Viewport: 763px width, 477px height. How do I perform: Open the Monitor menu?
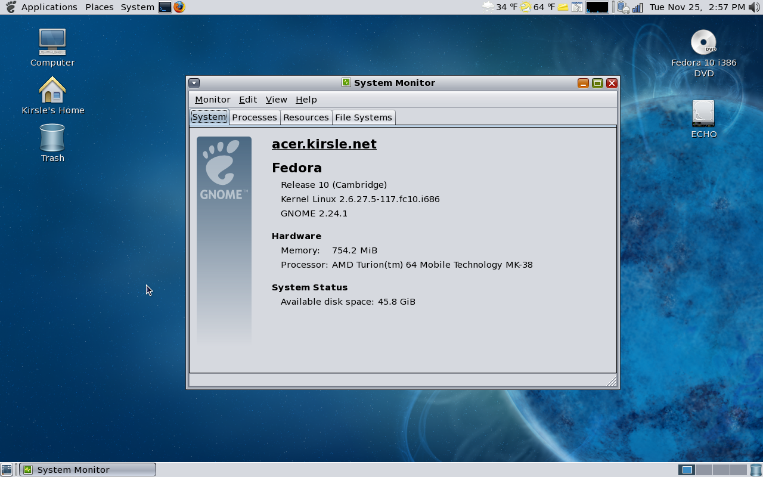[x=213, y=100]
